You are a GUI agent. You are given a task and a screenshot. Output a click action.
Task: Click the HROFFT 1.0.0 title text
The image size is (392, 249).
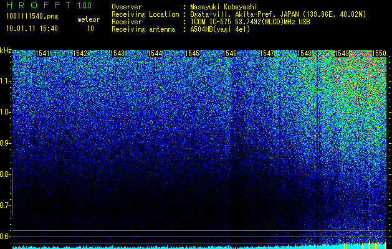pyautogui.click(x=49, y=5)
